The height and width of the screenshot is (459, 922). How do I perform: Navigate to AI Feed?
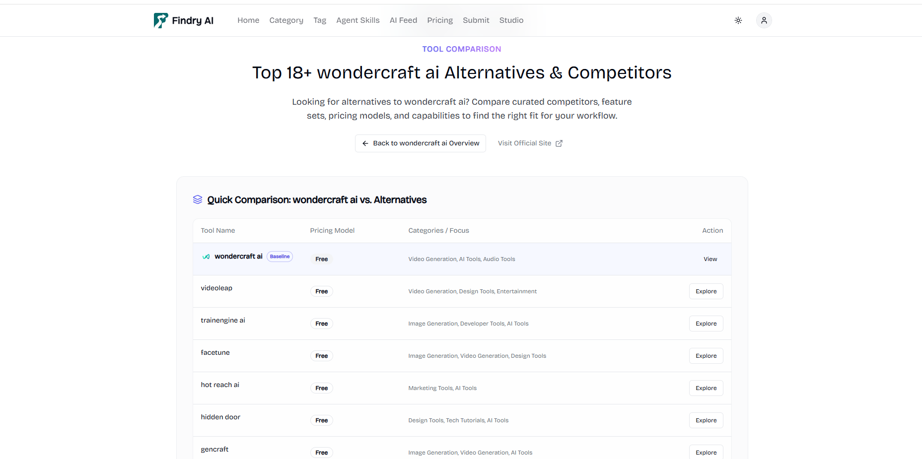(x=404, y=20)
